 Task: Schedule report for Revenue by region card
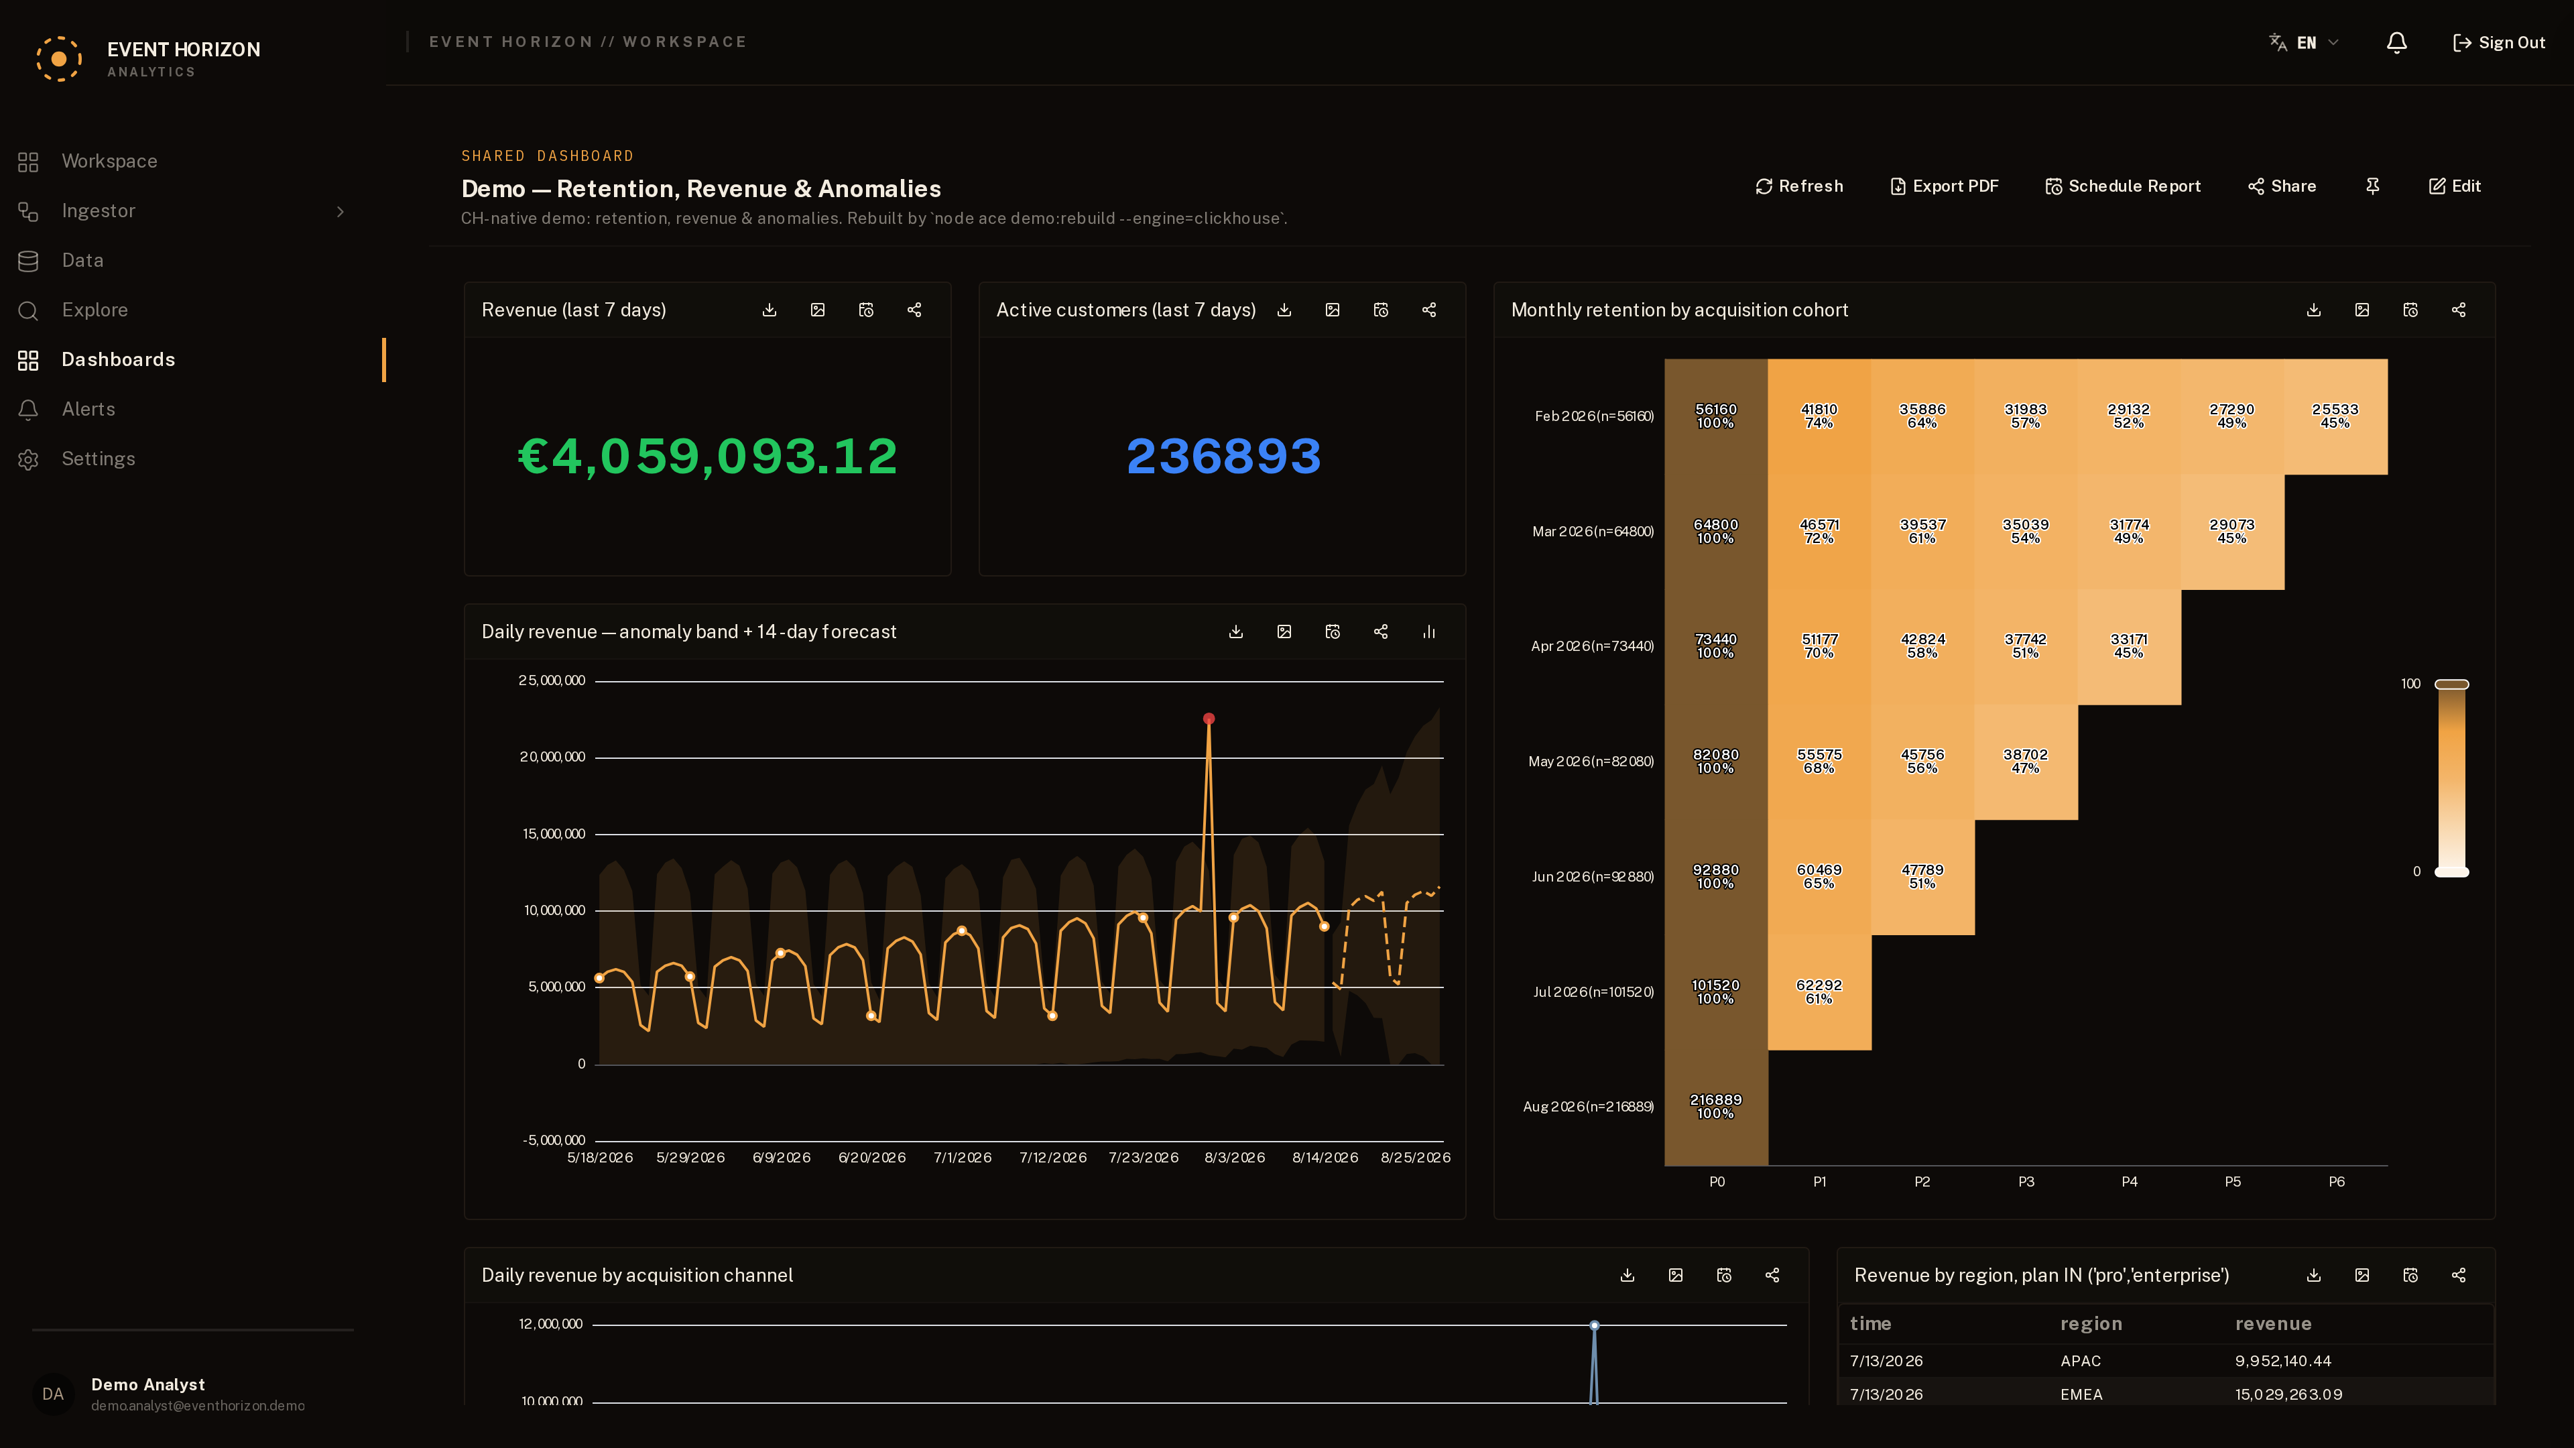click(2410, 1275)
